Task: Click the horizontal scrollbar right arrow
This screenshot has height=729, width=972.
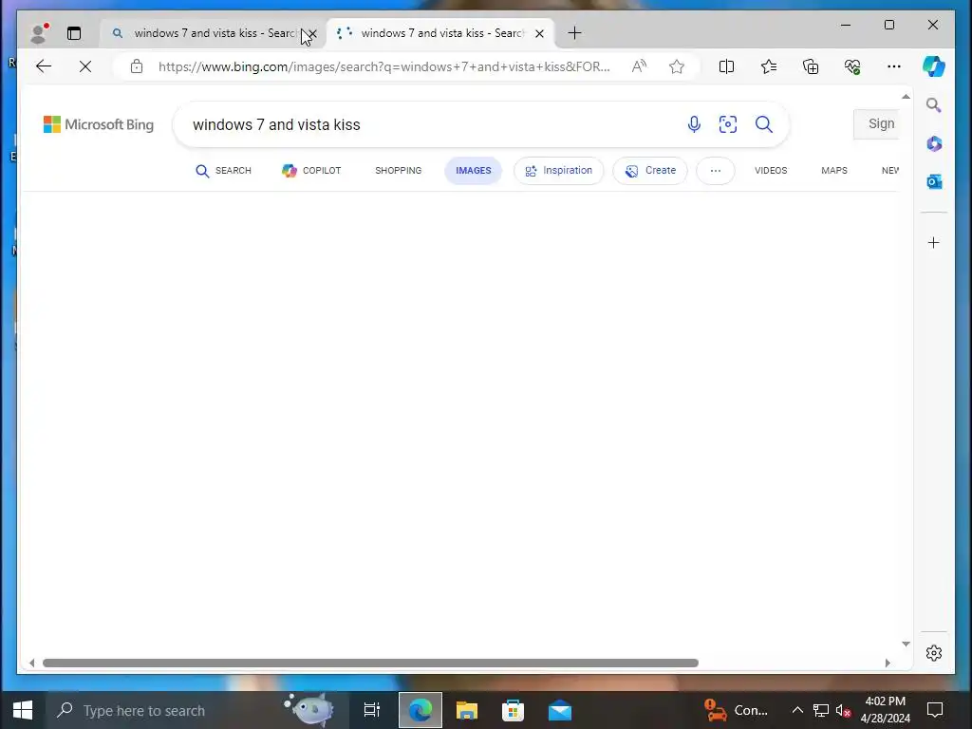Action: pos(888,663)
